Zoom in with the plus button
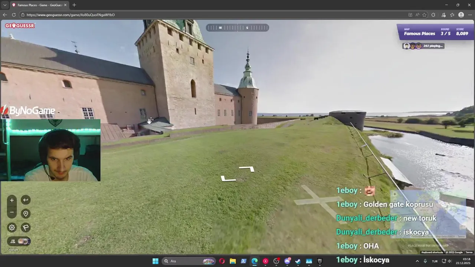The height and width of the screenshot is (267, 475). coord(12,200)
